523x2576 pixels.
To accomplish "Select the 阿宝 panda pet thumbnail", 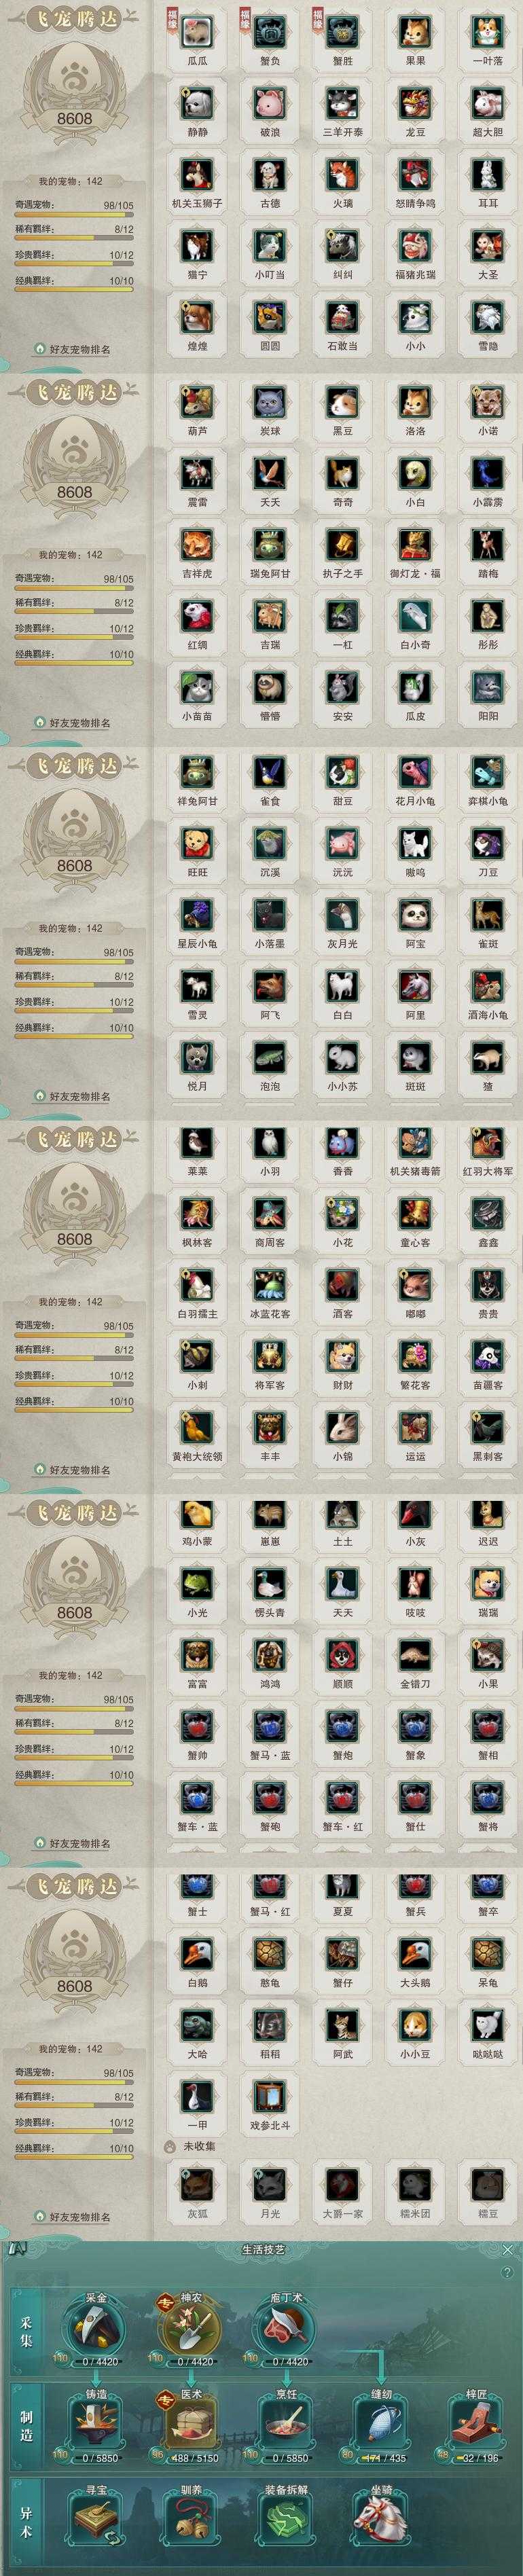I will [x=415, y=914].
